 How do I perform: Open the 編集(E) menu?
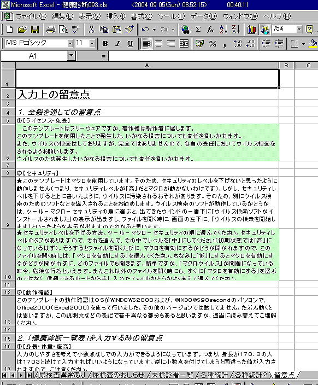pos(63,16)
